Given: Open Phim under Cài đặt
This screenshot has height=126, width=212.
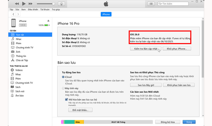Looking at the screenshot, I should coord(18,43).
